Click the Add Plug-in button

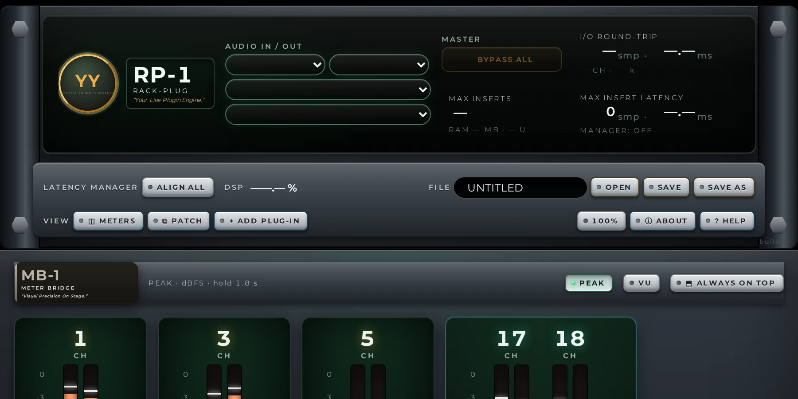pos(261,221)
